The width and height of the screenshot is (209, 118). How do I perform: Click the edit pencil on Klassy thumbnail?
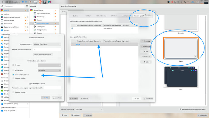pyautogui.click(x=196, y=57)
